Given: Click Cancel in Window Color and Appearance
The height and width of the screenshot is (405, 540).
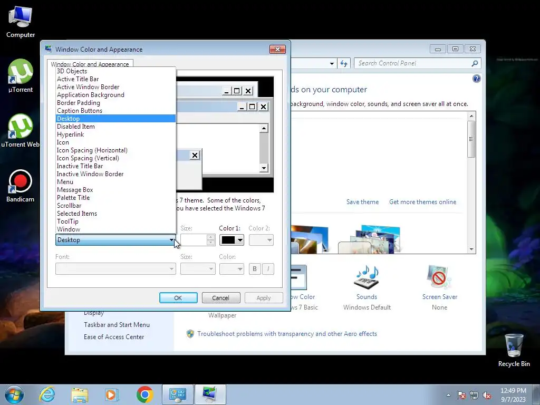Looking at the screenshot, I should click(x=221, y=298).
